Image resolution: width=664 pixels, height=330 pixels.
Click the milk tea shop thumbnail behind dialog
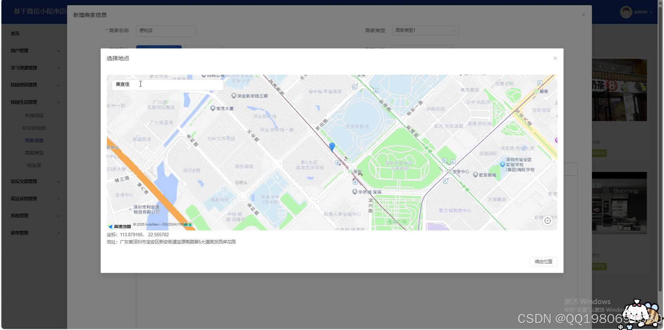click(x=619, y=90)
